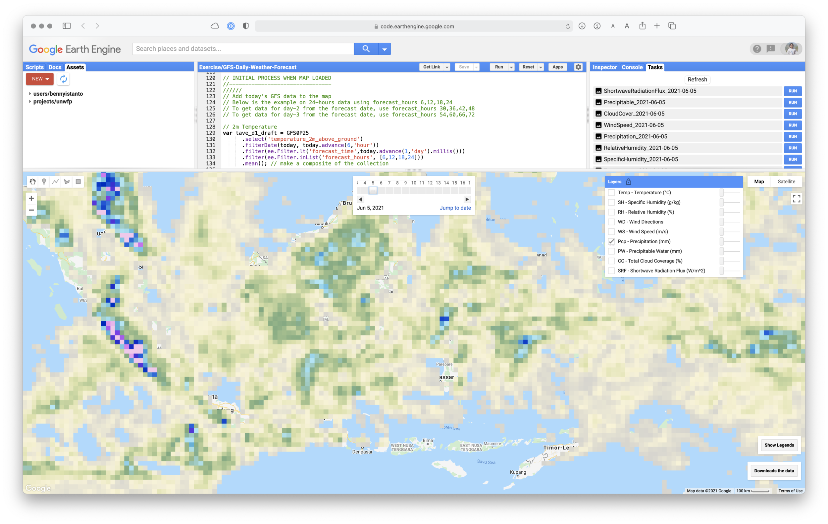
Task: Select the hand pan tool on map
Action: (x=33, y=182)
